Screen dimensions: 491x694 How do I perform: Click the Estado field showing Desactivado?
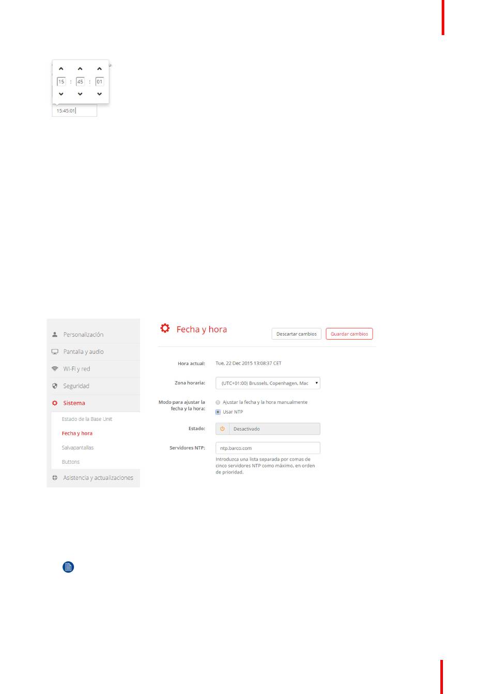pyautogui.click(x=268, y=429)
